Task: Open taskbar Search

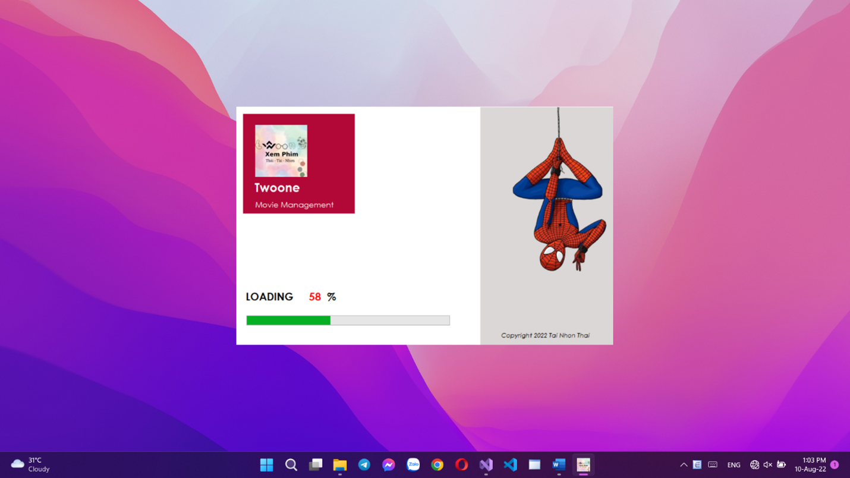Action: (x=291, y=465)
